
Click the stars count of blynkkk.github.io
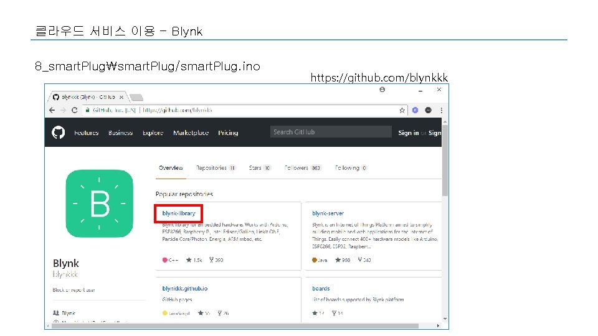(204, 313)
